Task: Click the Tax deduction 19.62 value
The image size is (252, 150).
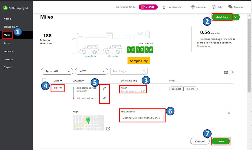Action: tap(133, 91)
